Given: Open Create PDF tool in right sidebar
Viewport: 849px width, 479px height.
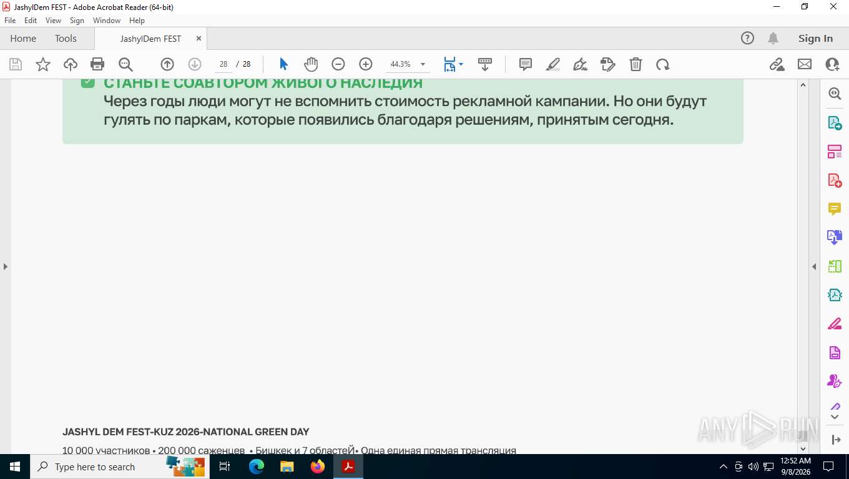Looking at the screenshot, I should (x=835, y=180).
